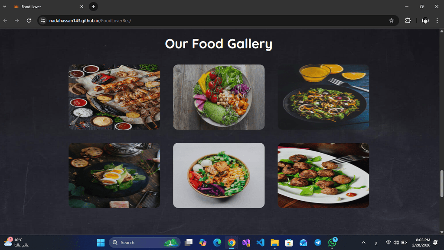The height and width of the screenshot is (250, 444).
Task: Go back to the previous page
Action: pos(5,21)
